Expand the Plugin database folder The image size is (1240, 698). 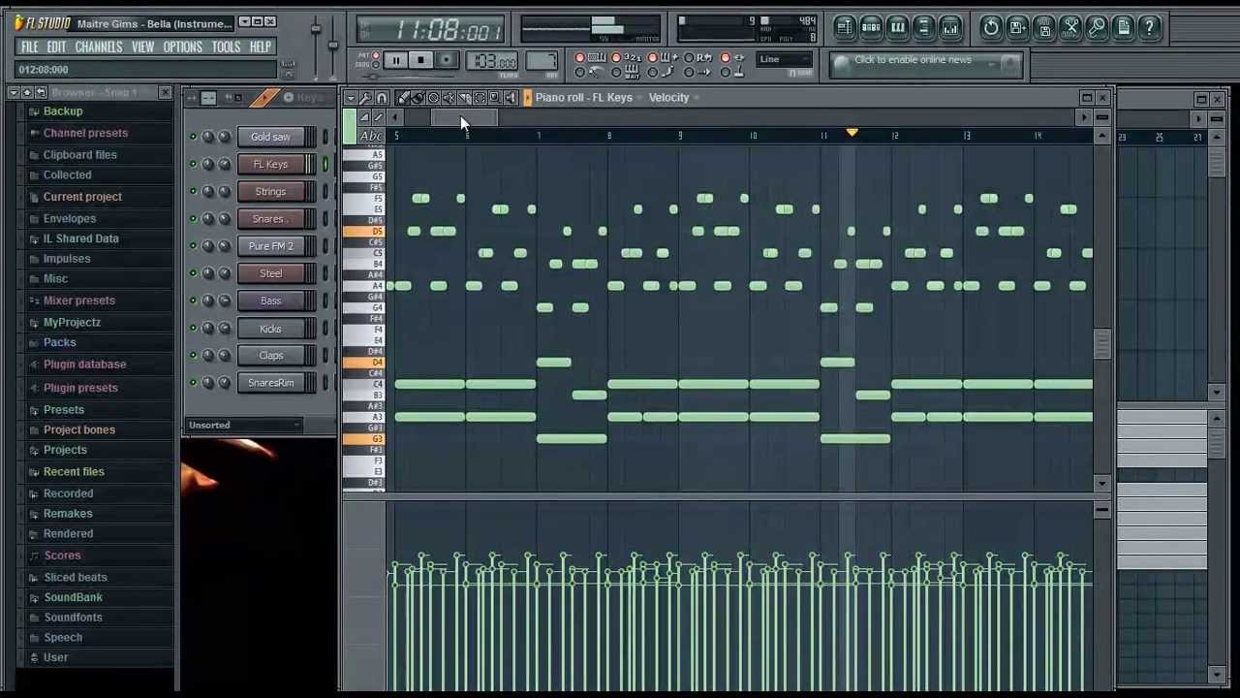(84, 365)
